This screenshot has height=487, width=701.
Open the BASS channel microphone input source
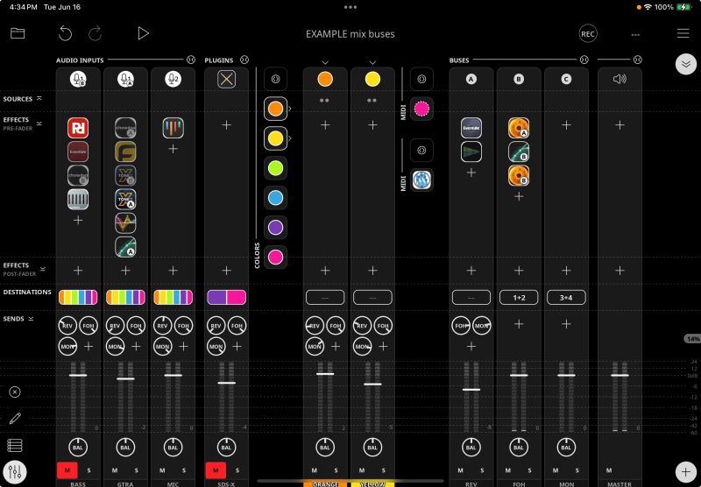(78, 79)
